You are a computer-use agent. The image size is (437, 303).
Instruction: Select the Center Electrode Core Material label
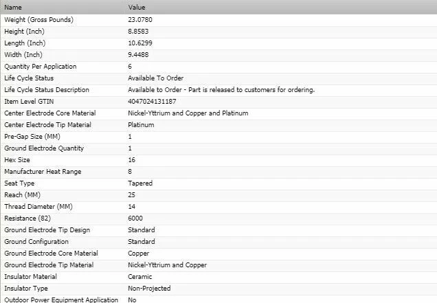tap(50, 113)
